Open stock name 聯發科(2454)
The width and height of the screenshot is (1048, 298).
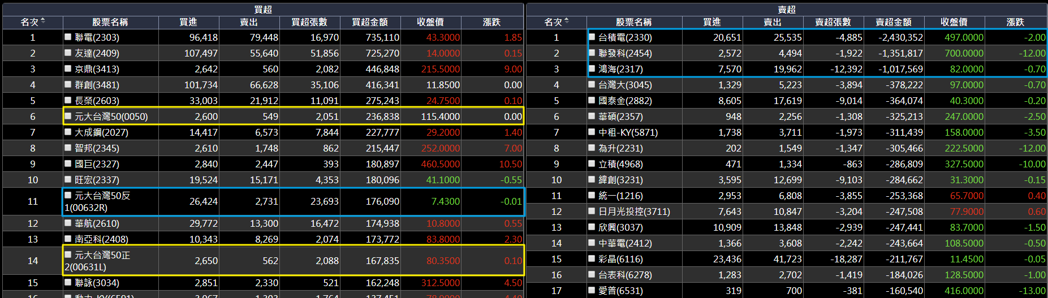pos(625,53)
